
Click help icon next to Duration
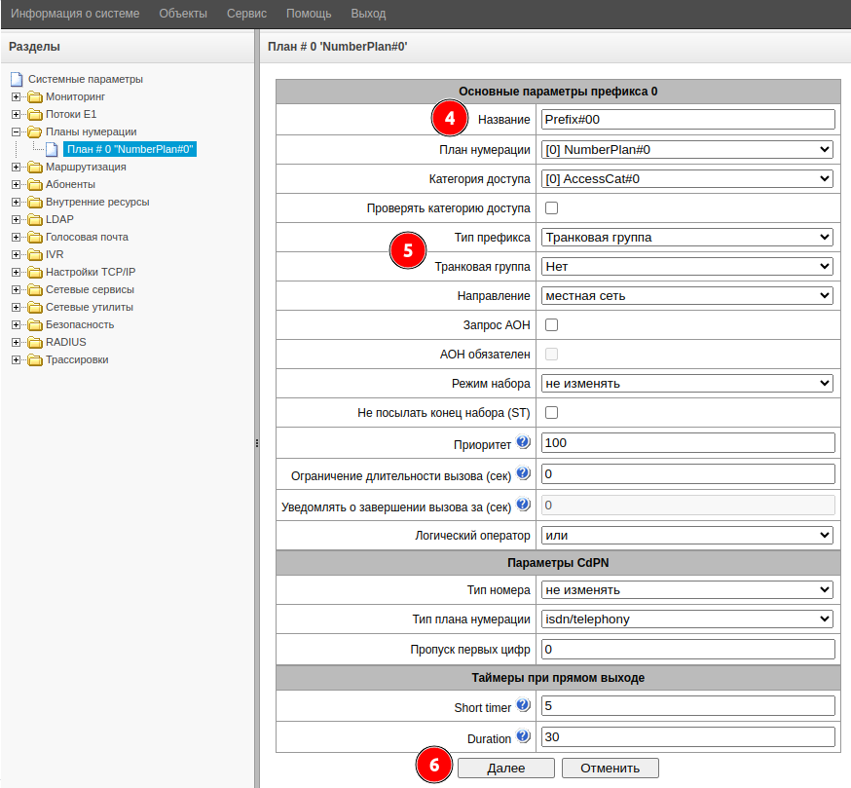tap(523, 736)
